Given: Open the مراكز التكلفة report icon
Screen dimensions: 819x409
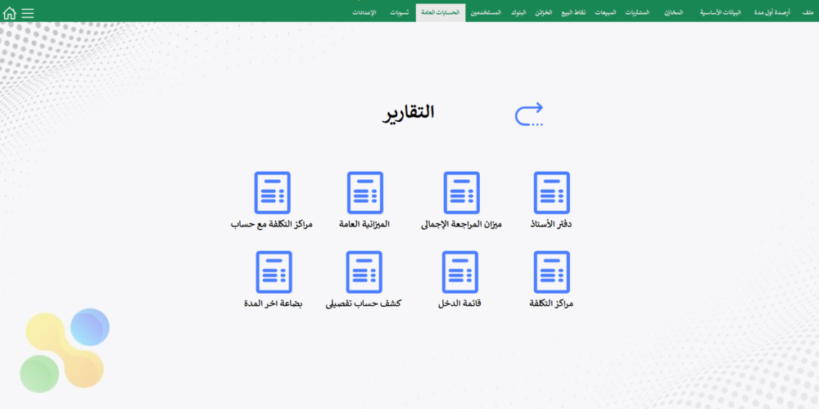Looking at the screenshot, I should coord(551,272).
